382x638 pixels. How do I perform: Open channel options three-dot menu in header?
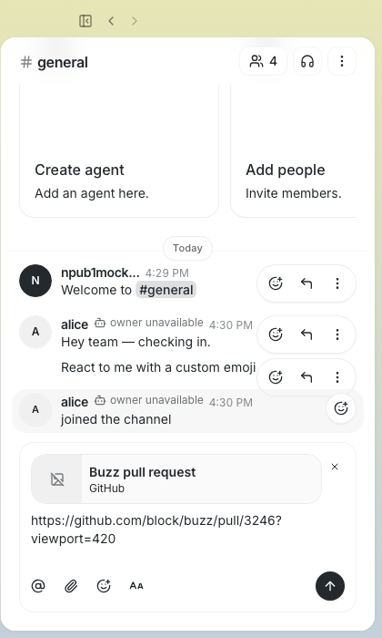click(342, 61)
